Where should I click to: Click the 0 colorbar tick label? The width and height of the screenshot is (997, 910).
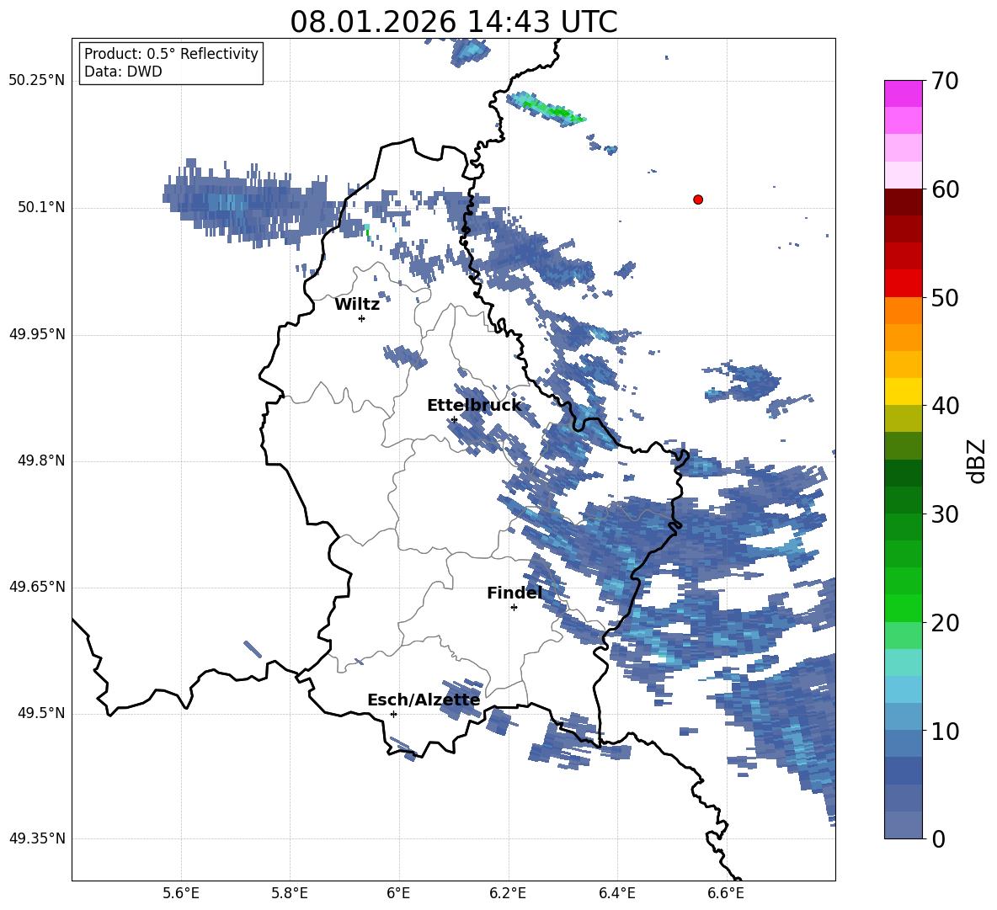click(939, 838)
